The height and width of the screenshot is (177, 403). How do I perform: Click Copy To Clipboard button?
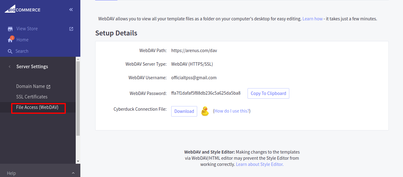268,93
